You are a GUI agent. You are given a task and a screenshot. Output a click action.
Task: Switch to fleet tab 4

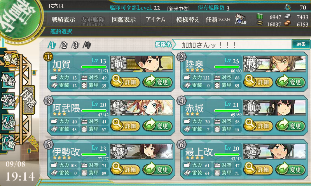87,45
